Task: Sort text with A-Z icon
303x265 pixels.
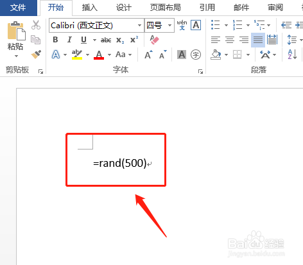Action: click(x=292, y=55)
